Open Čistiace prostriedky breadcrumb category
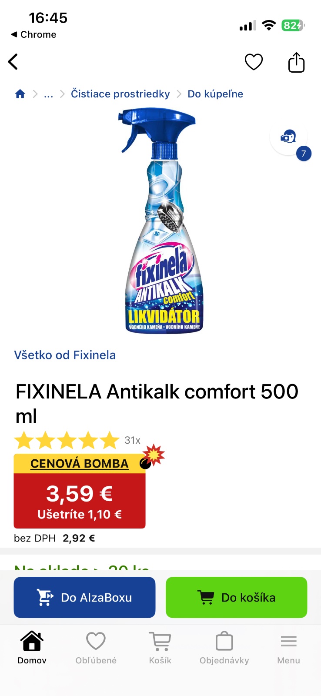The height and width of the screenshot is (696, 321). coord(120,94)
